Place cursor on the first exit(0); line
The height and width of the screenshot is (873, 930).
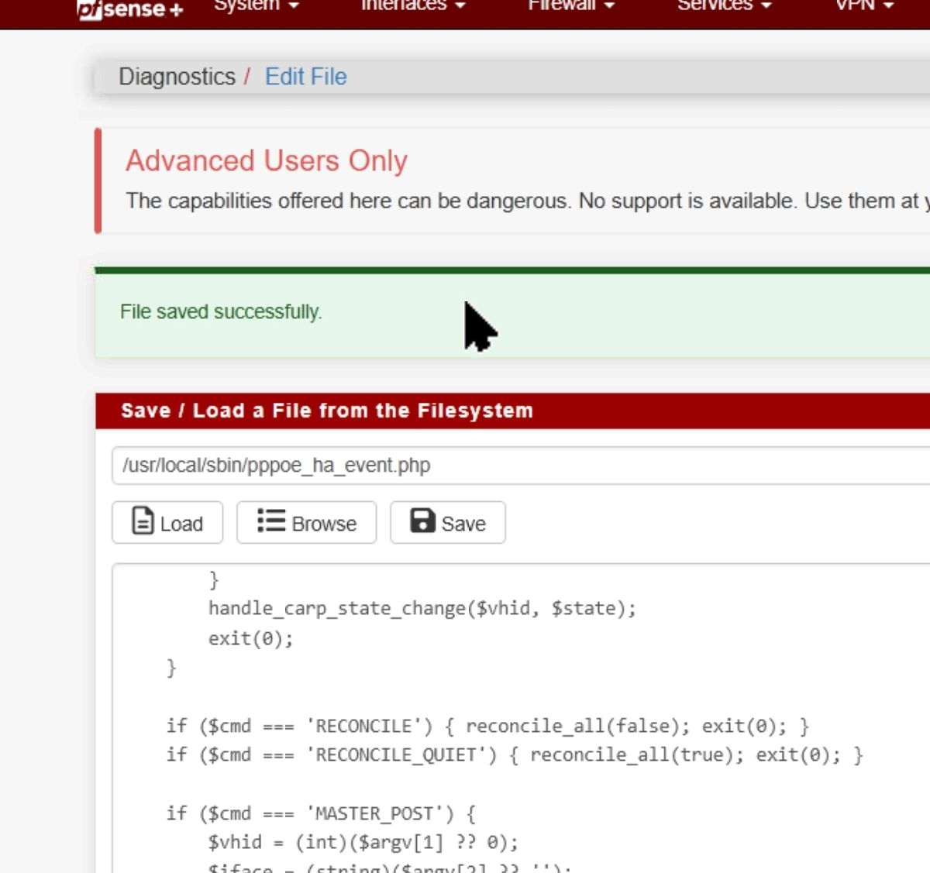(250, 639)
